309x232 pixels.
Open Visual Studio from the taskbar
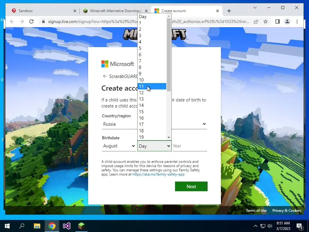point(67,226)
